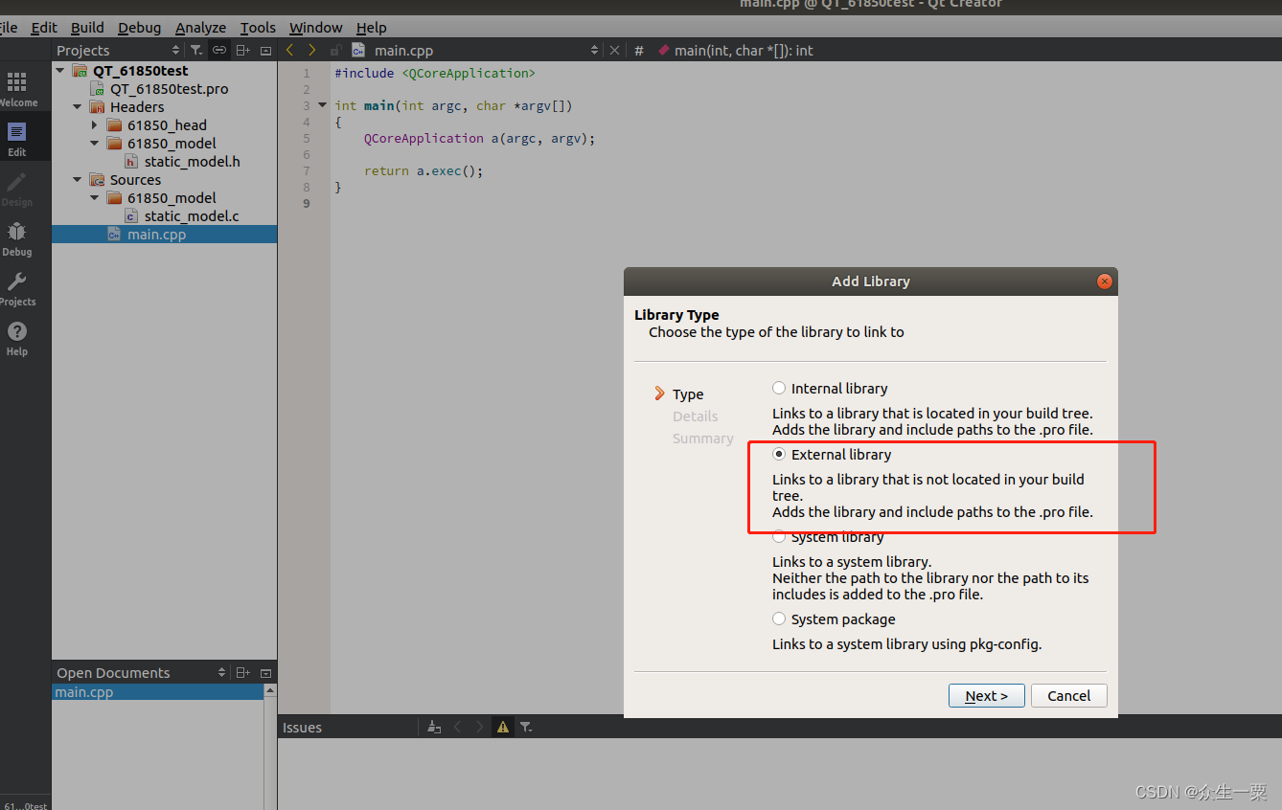Collapse 61850_model under Headers

click(x=95, y=143)
